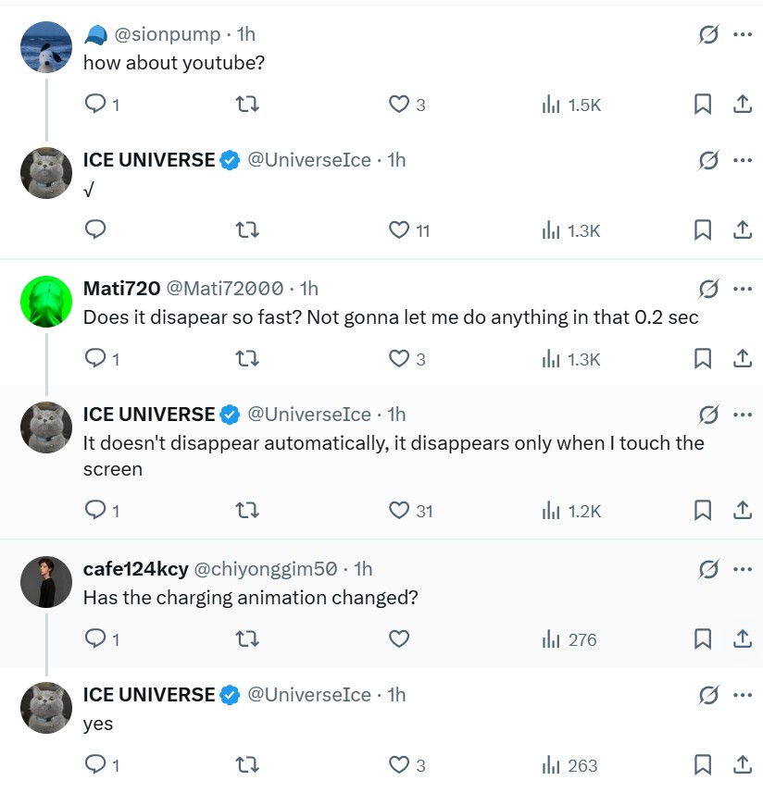Open more options on ICE UNIVERSE 'yes' reply
The width and height of the screenshot is (763, 793).
[742, 695]
